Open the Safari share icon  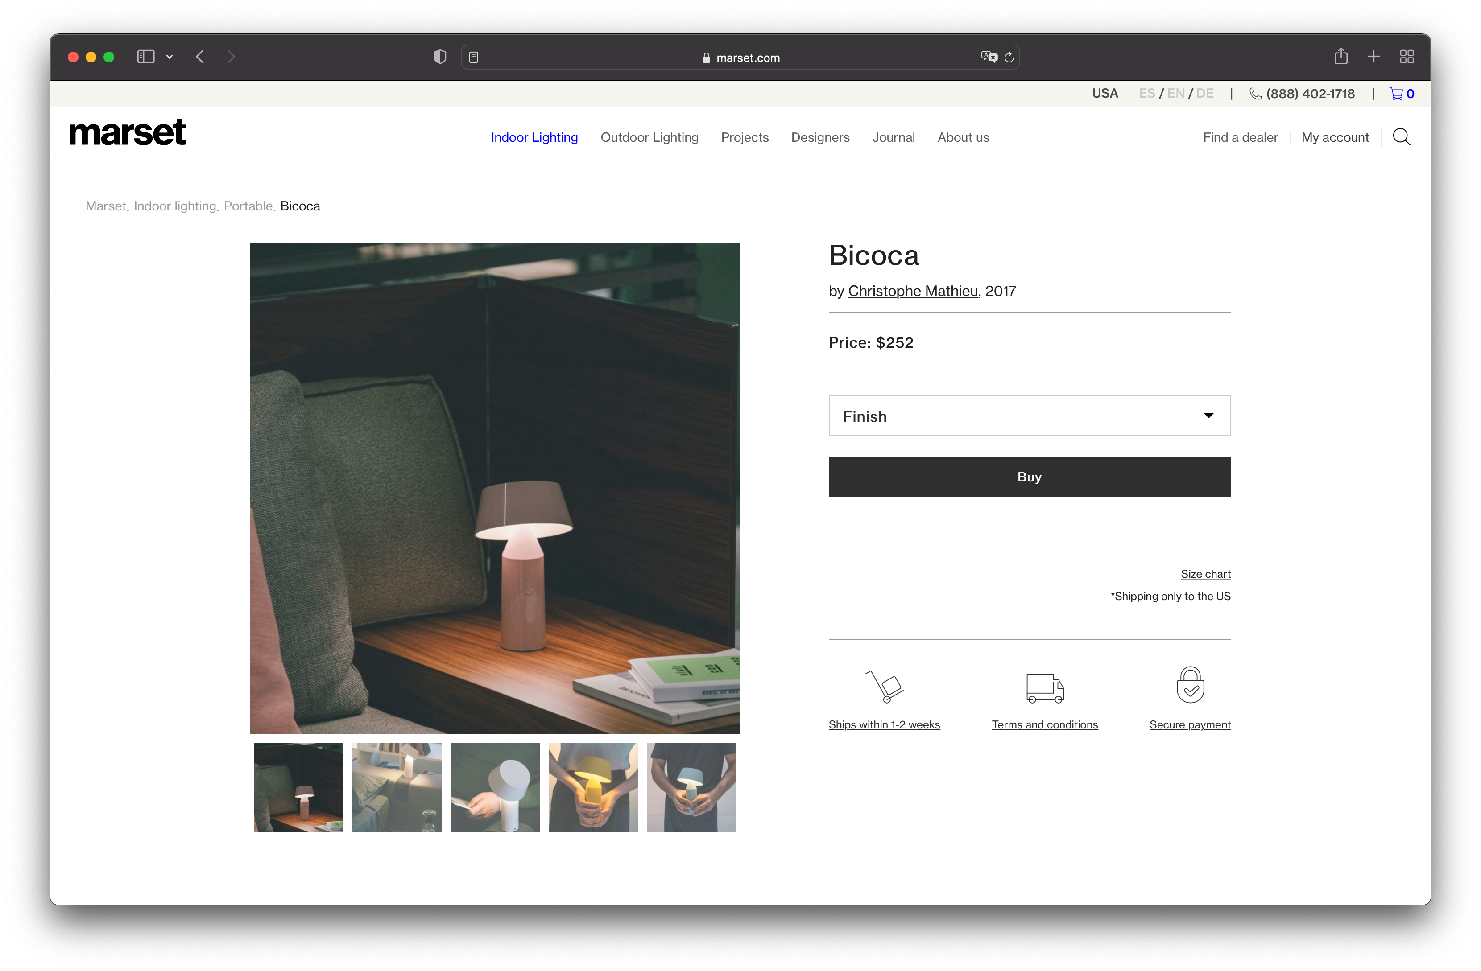click(1340, 57)
